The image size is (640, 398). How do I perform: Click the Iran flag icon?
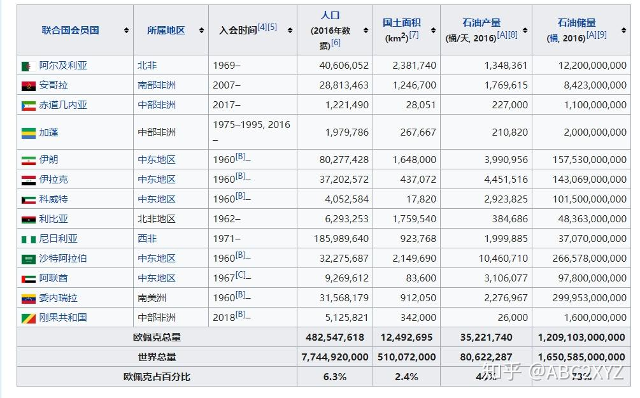(x=28, y=160)
